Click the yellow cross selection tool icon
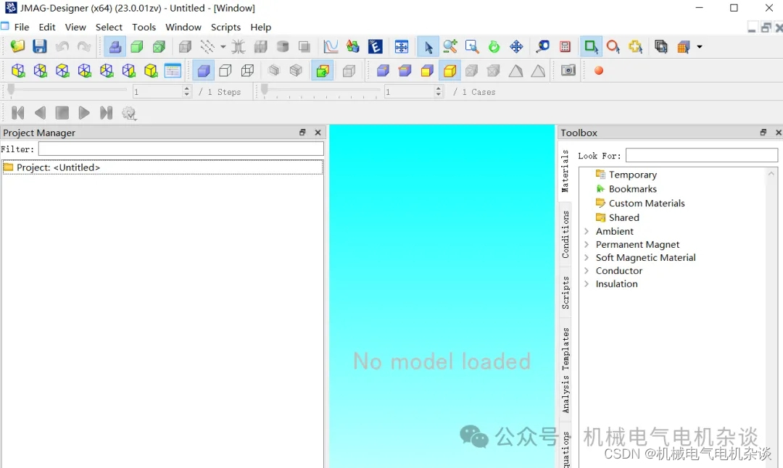The image size is (783, 468). pos(635,47)
